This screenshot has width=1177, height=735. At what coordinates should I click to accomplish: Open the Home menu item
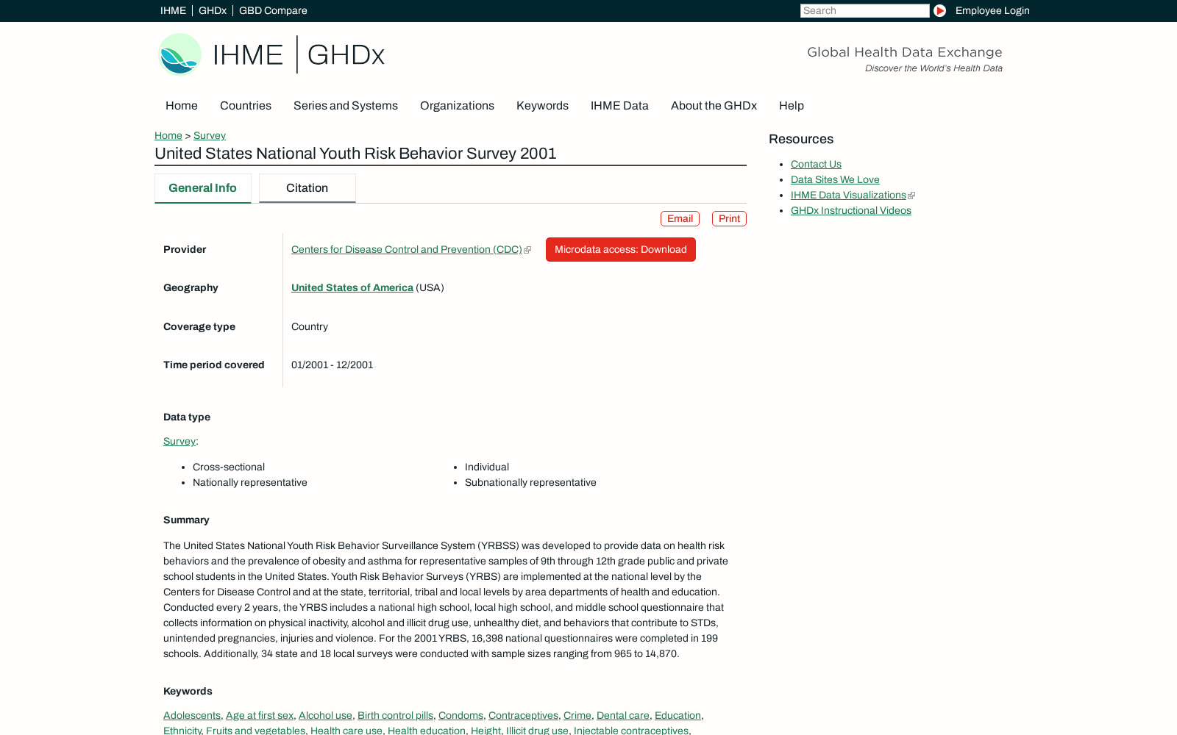(x=182, y=106)
